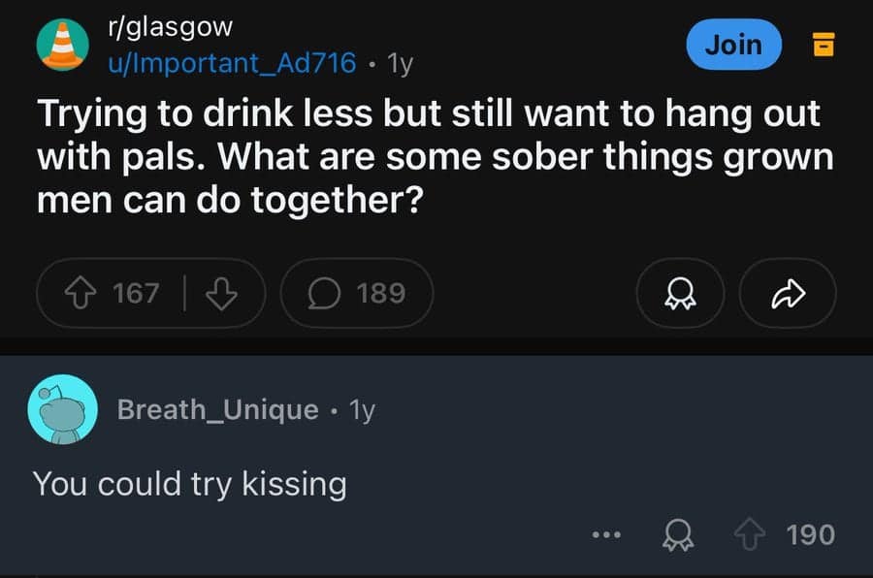The width and height of the screenshot is (873, 578).
Task: Give an award to Breath_Unique's comment
Action: pos(679,534)
